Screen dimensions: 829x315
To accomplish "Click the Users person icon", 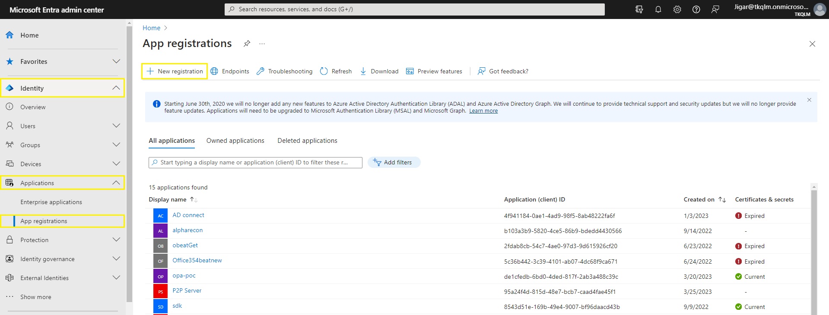I will (x=10, y=126).
